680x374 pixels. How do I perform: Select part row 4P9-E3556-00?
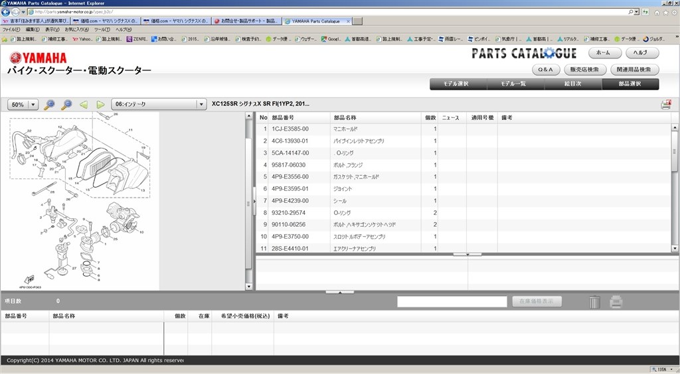coord(464,176)
